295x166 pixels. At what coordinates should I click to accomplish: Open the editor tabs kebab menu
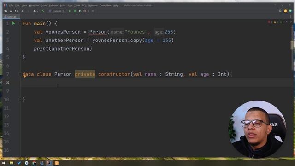[x=291, y=17]
